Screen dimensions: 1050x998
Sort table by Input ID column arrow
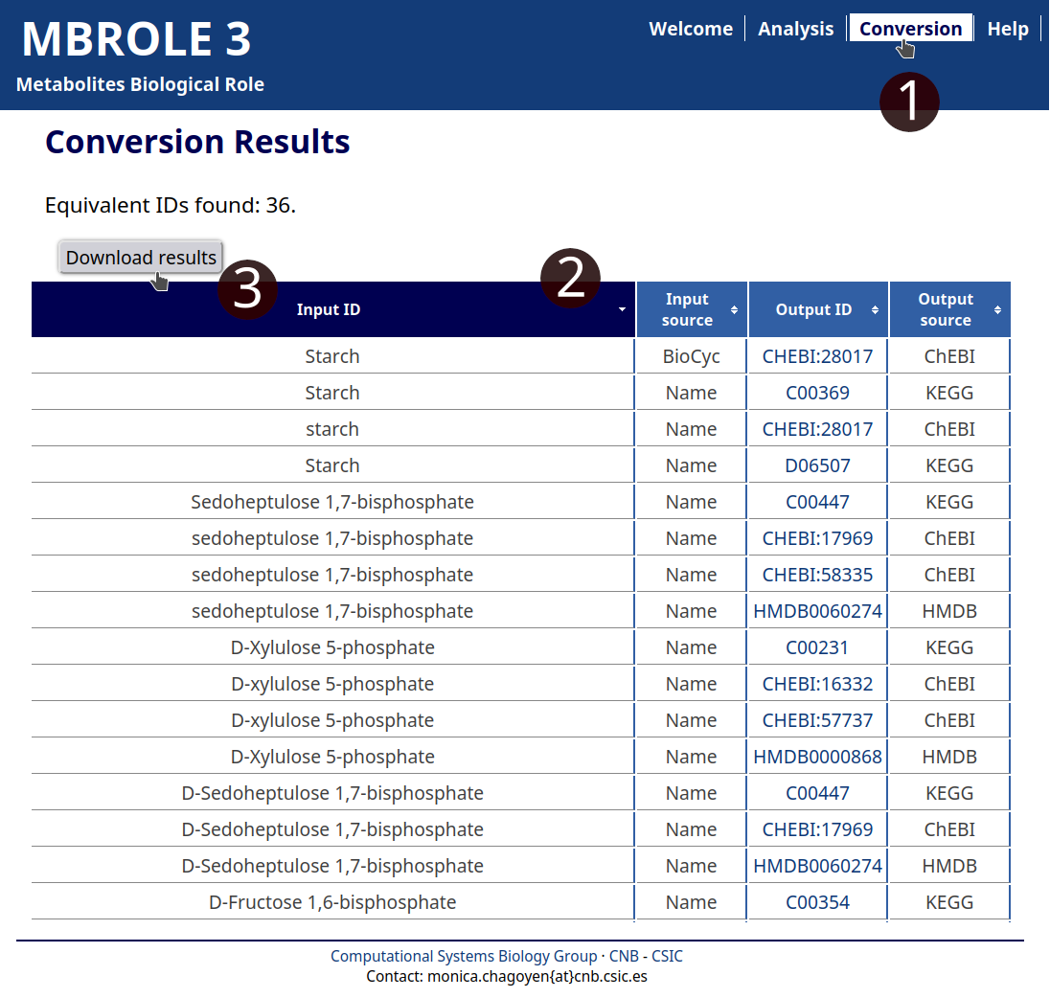622,309
